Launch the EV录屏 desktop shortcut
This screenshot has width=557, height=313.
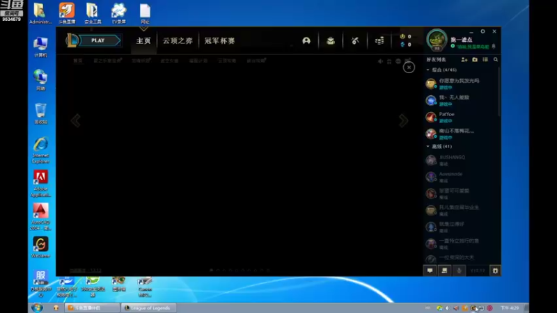pos(118,13)
